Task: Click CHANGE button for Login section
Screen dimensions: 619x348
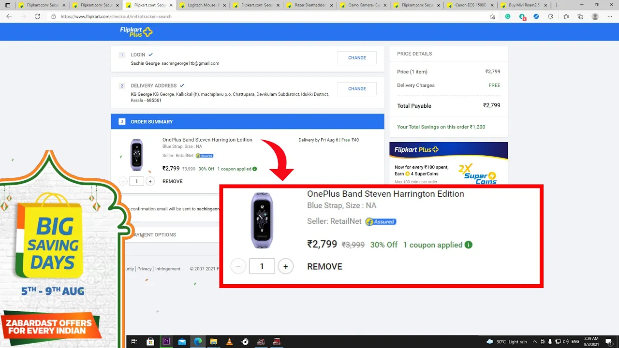Action: [x=357, y=58]
